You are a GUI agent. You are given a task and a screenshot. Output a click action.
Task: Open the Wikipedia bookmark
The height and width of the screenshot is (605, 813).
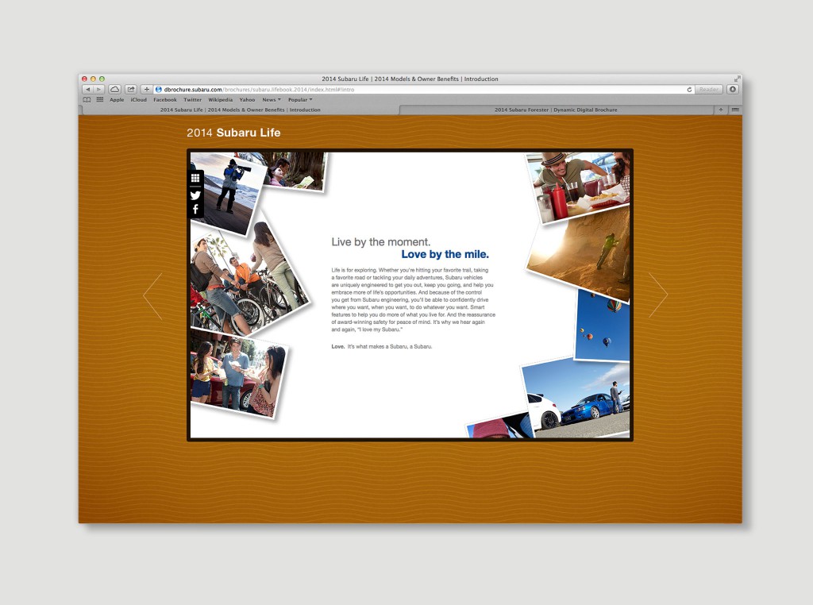click(221, 99)
